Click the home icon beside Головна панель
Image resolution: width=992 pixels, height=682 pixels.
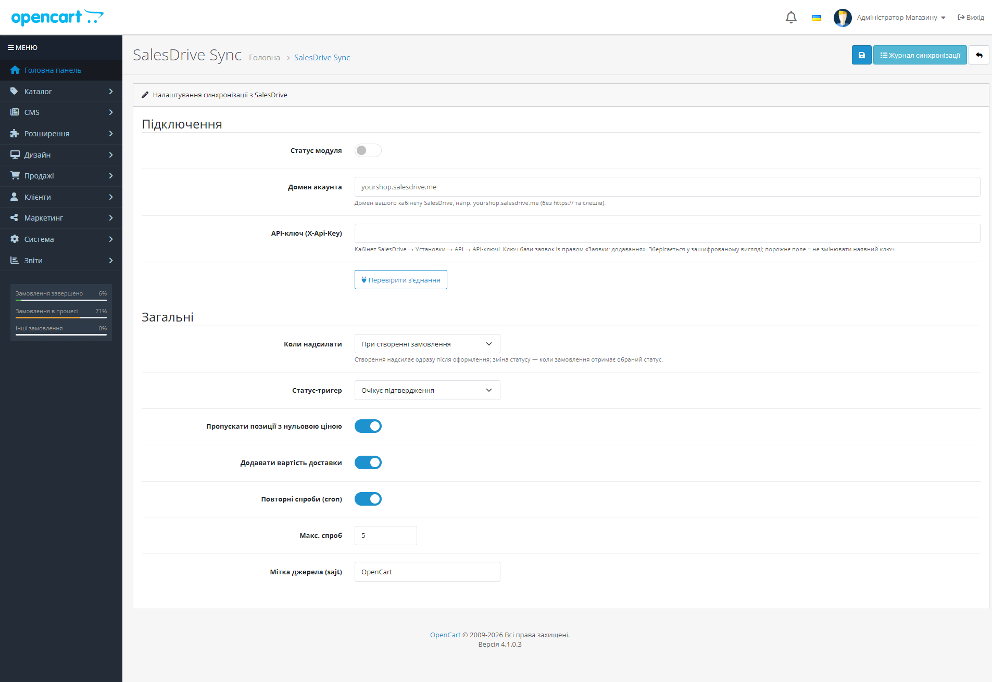15,70
